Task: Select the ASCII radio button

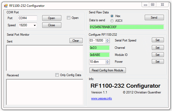Action: click(x=112, y=21)
